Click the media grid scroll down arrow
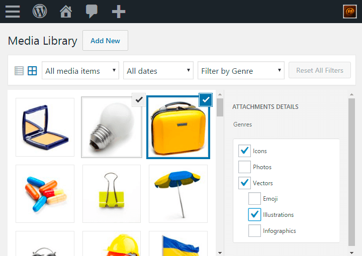362x256 pixels. [x=220, y=253]
